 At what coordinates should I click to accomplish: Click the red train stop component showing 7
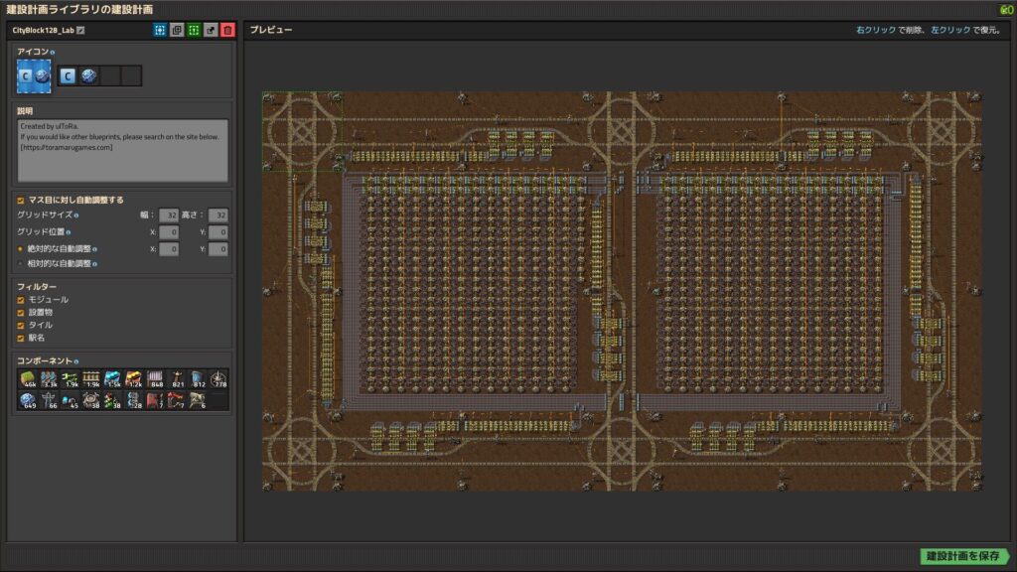[155, 400]
